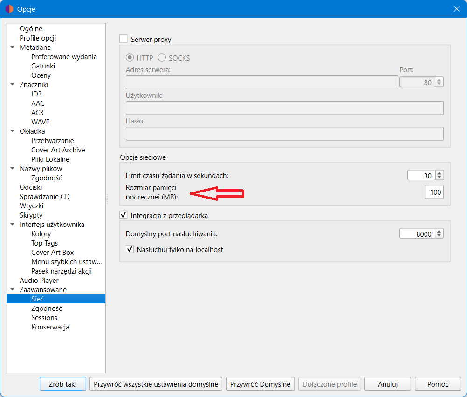Open the Ogólne options page

pos(31,29)
